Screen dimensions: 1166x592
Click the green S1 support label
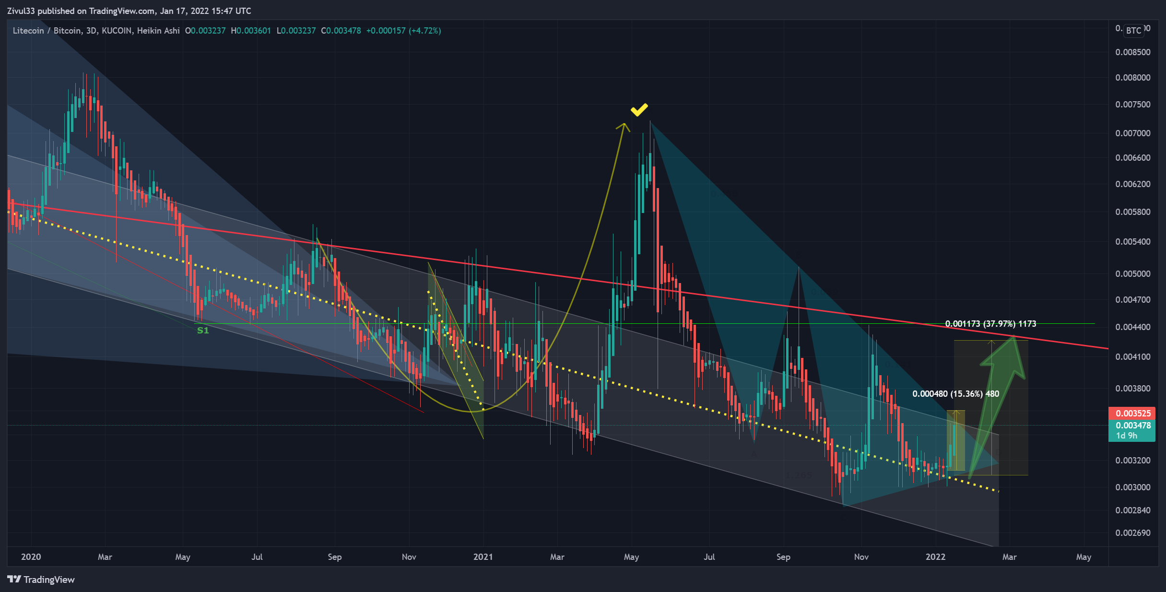tap(203, 330)
